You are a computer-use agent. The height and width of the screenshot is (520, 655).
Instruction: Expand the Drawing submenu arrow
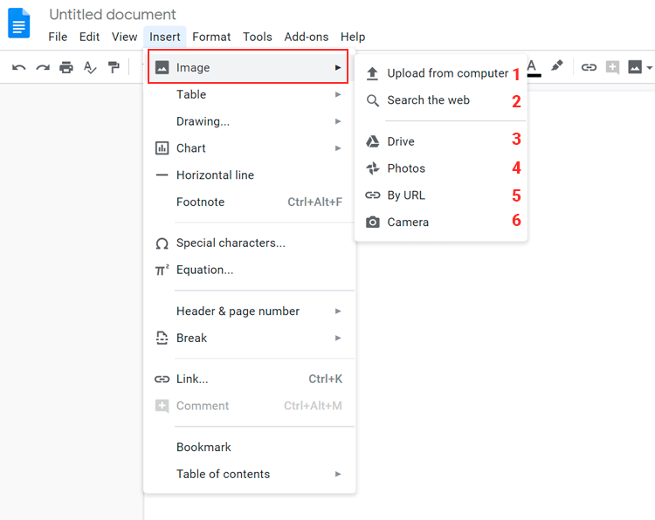click(x=338, y=121)
